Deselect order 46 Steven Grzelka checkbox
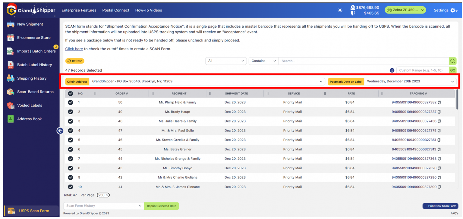Screen dimensions: 463x219 pos(71,140)
